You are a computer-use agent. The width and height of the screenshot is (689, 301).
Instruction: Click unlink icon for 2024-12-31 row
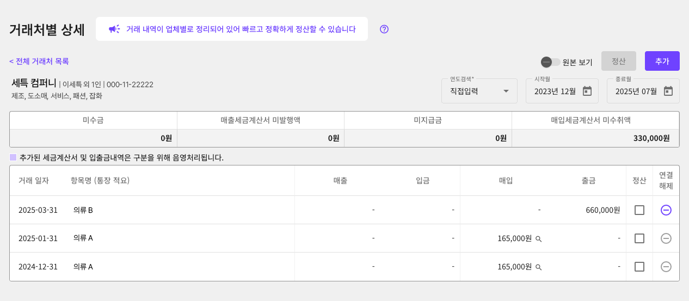click(x=666, y=267)
